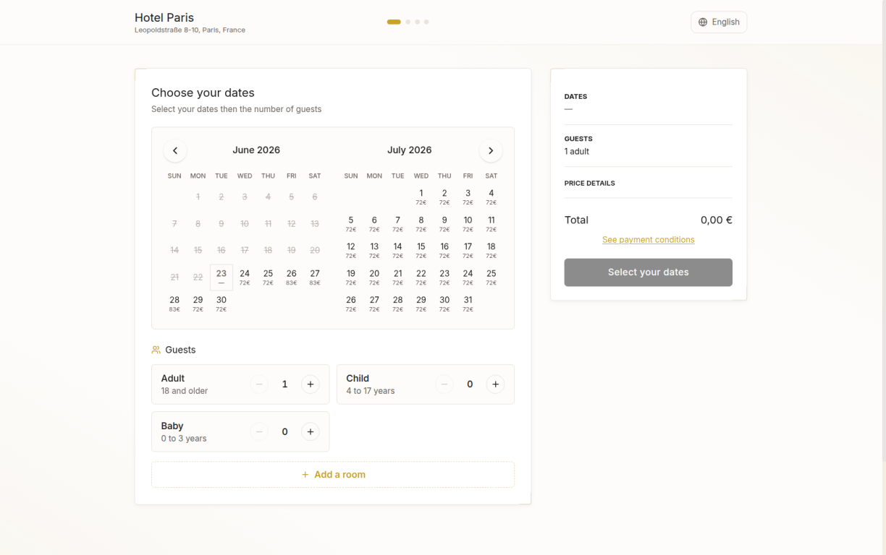This screenshot has width=886, height=555.
Task: Increase Adult guest count
Action: [x=310, y=384]
